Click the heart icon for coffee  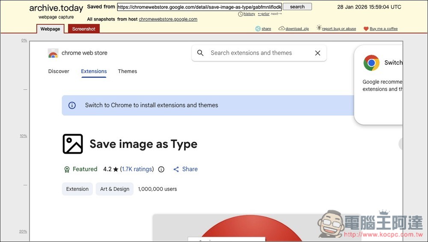click(x=366, y=29)
